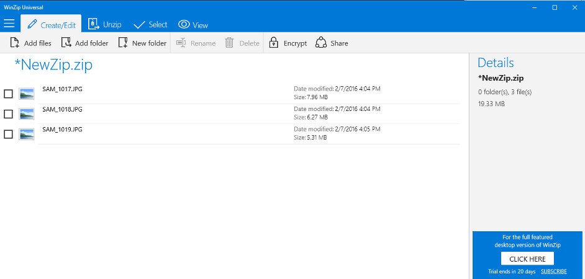Select the SAM_1019.JPG file name
The height and width of the screenshot is (279, 585).
tap(62, 129)
